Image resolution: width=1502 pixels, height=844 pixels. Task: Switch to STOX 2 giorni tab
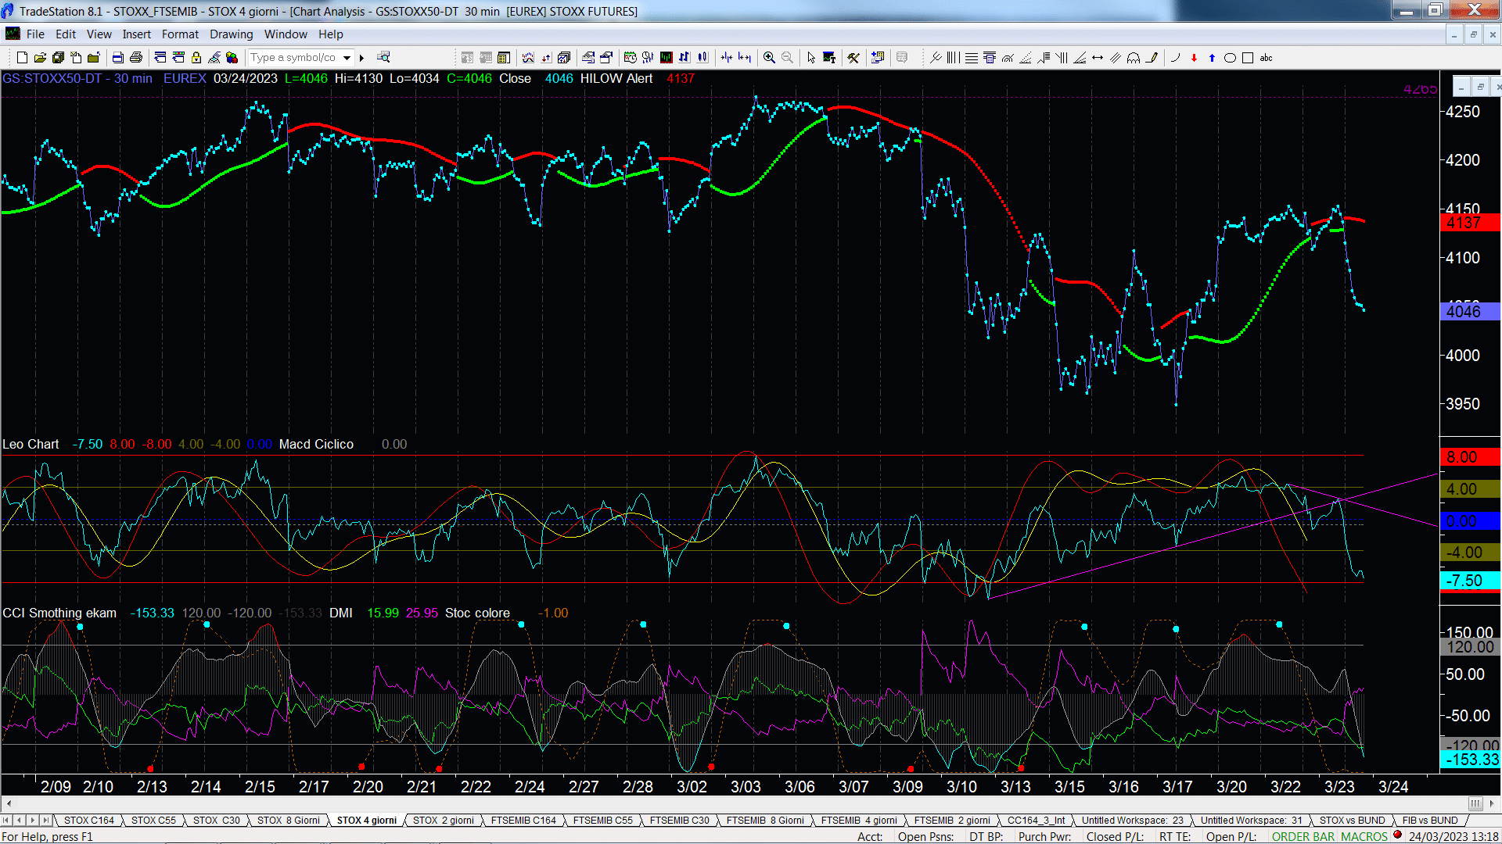click(x=444, y=821)
